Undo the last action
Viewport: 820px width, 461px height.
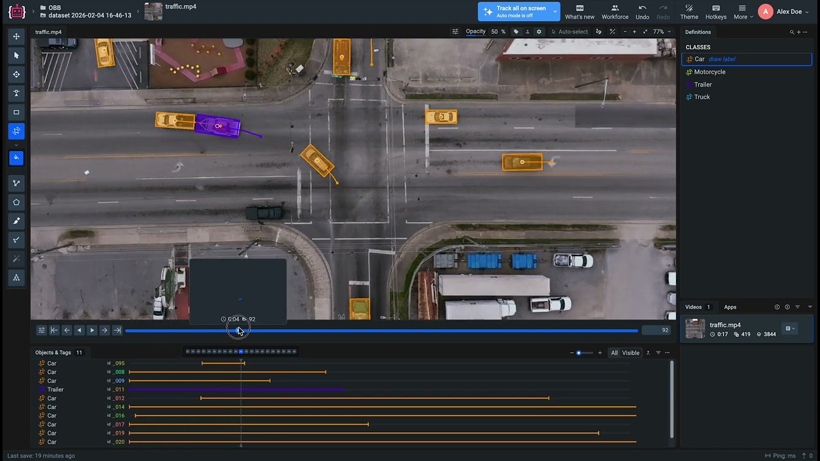643,12
